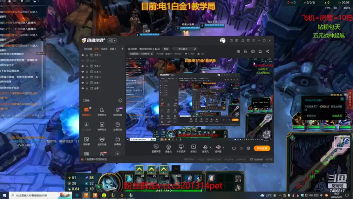Toggle visibility of layer 文本 2
The image size is (353, 199).
tap(83, 66)
